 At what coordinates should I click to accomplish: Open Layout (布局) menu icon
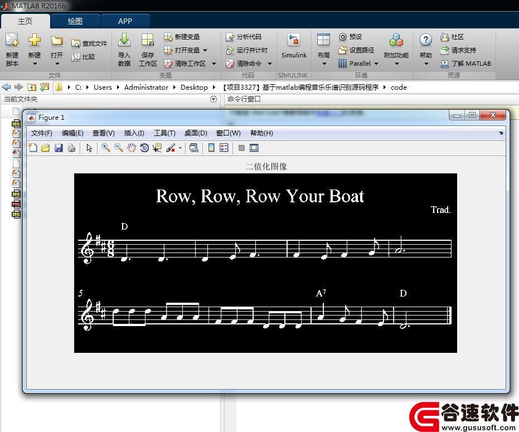click(x=323, y=40)
